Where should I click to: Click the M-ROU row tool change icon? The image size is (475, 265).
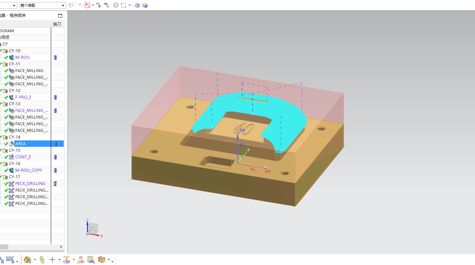pyautogui.click(x=55, y=57)
